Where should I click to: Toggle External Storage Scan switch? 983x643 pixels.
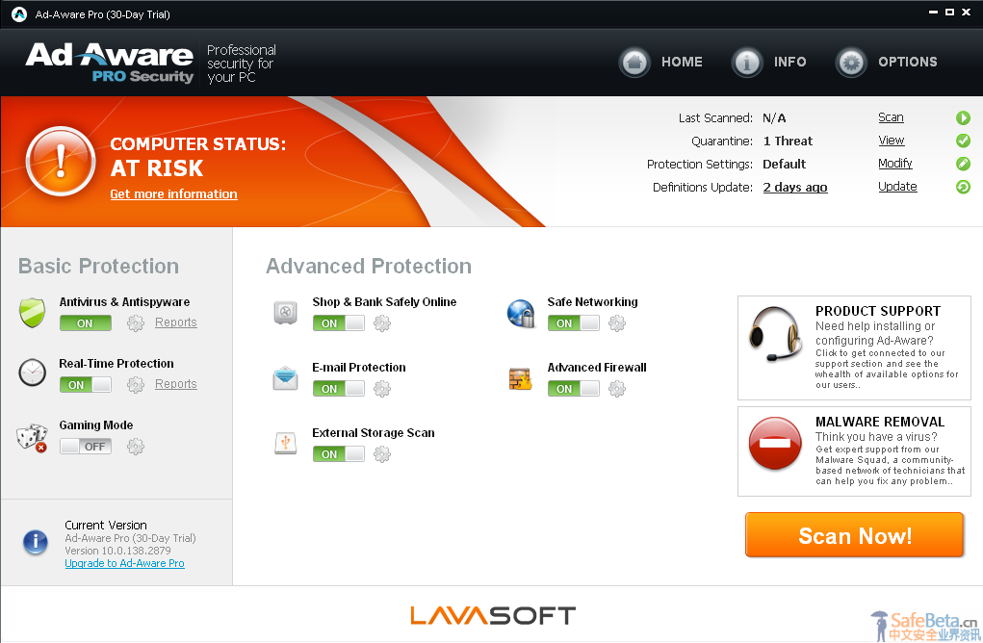point(339,454)
